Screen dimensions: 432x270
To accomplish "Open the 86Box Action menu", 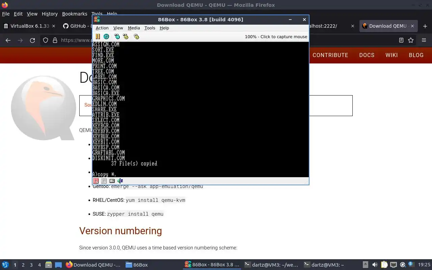I will coord(102,28).
